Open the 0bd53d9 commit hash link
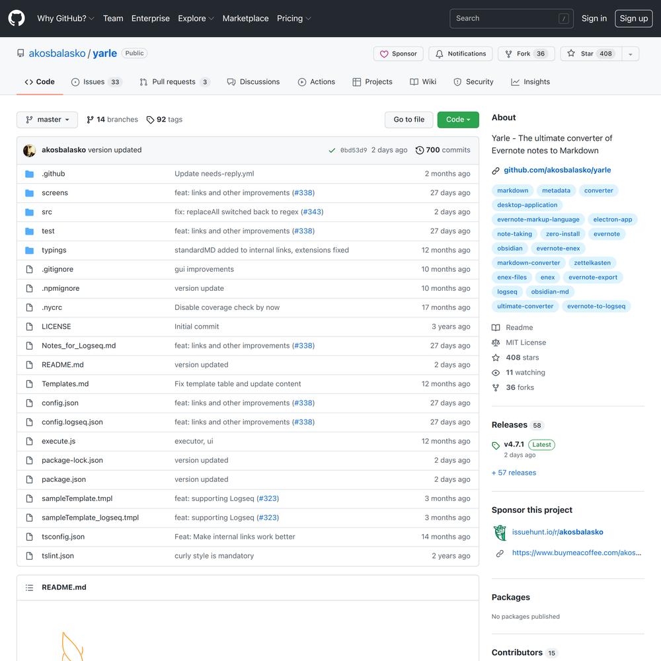Viewport: 661px width, 661px height. click(x=353, y=151)
